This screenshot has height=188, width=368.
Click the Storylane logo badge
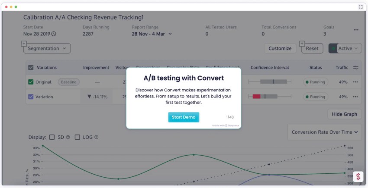(x=358, y=176)
